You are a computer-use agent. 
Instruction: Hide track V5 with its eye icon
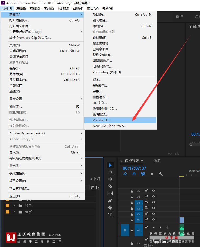tap(154, 196)
